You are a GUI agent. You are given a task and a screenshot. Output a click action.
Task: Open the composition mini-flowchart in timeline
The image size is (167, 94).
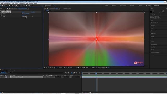click(66, 73)
